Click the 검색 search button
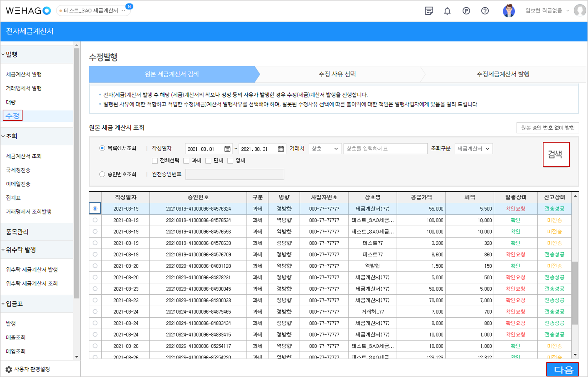The width and height of the screenshot is (588, 377). [556, 154]
